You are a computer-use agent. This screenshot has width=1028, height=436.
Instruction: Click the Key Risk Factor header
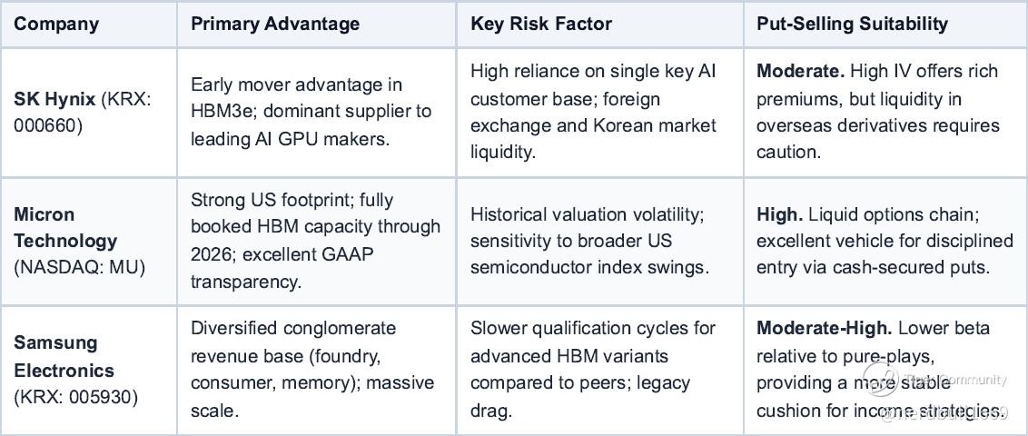(541, 25)
